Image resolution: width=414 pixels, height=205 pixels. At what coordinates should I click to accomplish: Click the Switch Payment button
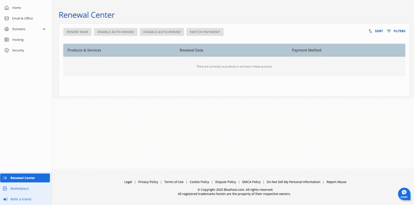click(205, 32)
